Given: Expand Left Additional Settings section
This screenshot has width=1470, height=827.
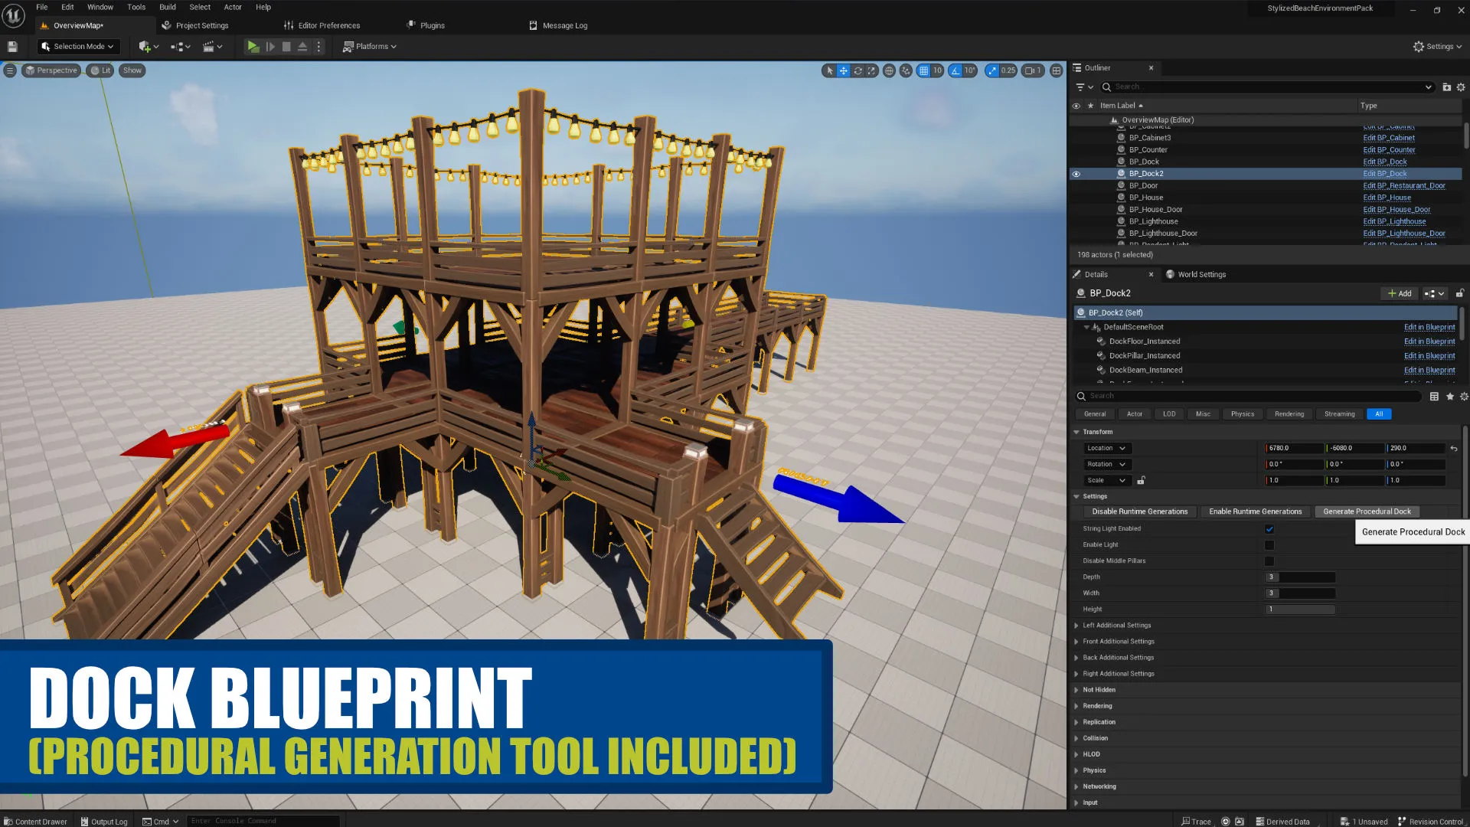Looking at the screenshot, I should point(1076,626).
